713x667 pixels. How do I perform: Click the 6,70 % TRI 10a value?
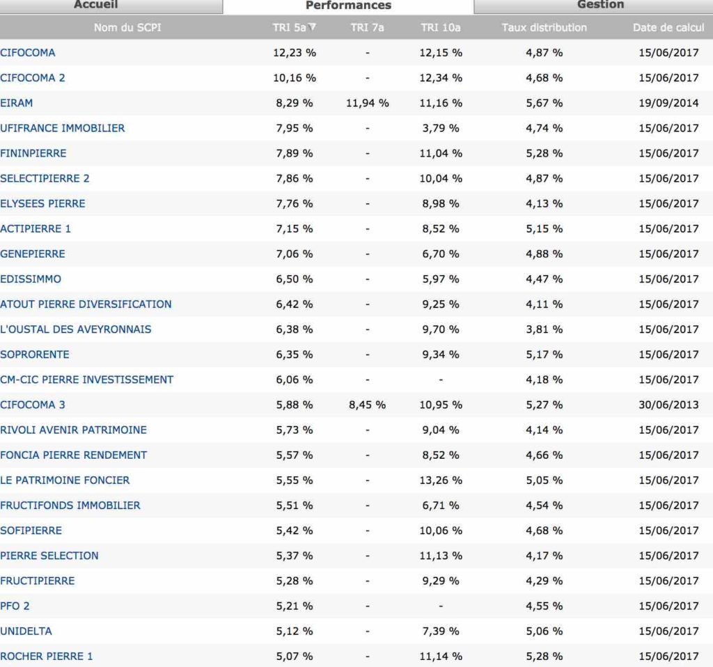coord(441,253)
